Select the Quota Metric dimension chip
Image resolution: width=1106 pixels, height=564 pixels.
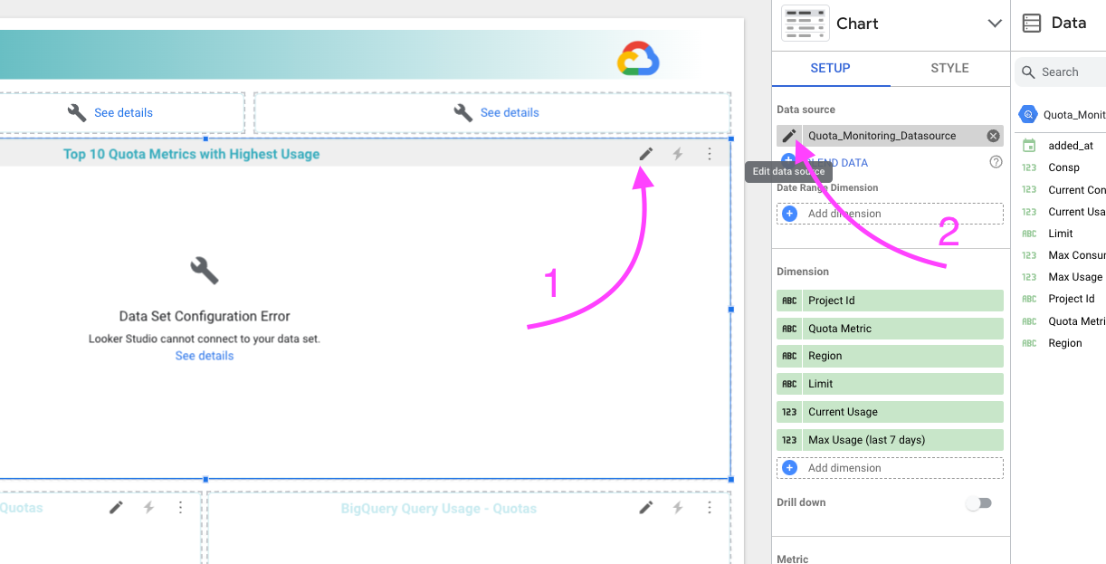[890, 329]
